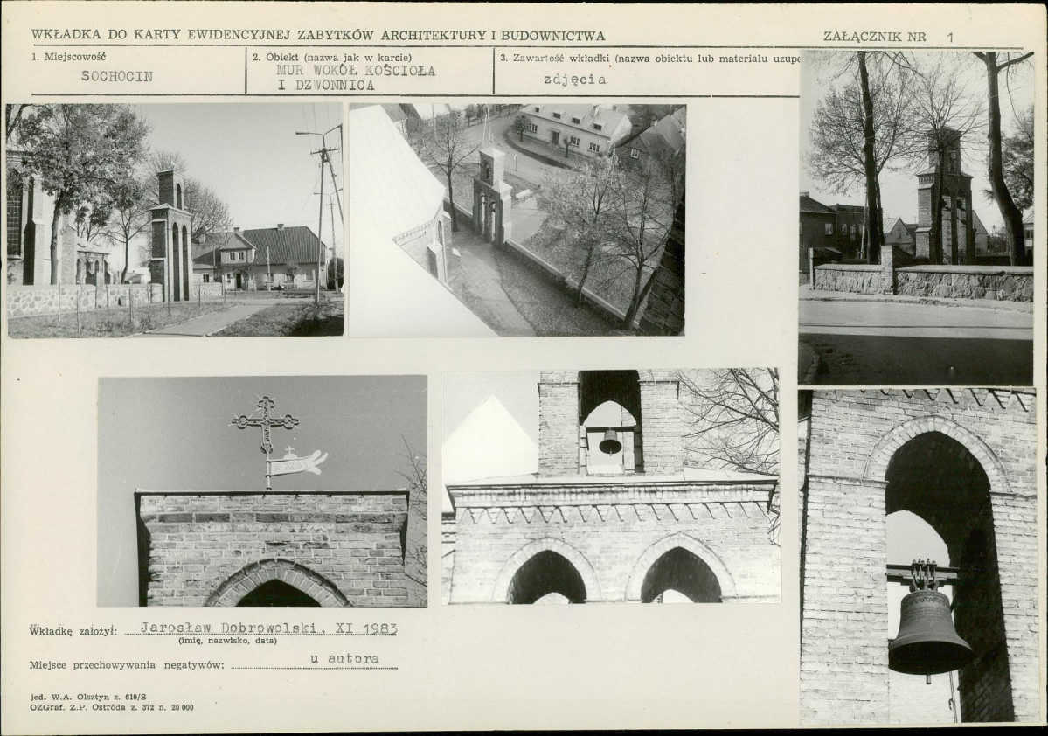
Task: Click the ornate iron cross photo
Action: [x=262, y=491]
